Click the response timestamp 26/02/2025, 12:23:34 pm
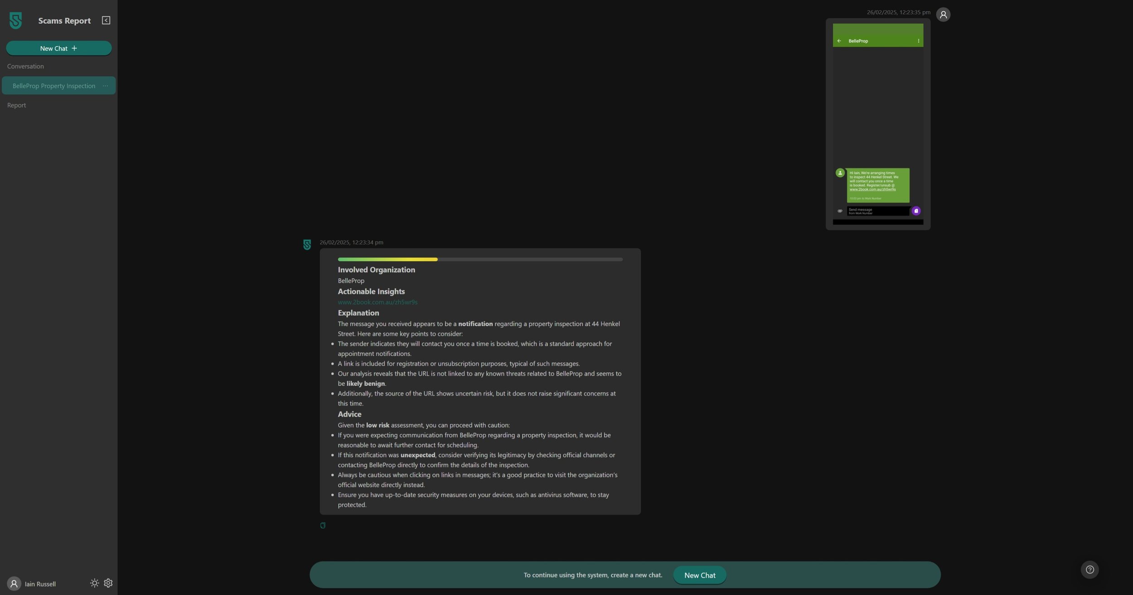This screenshot has height=595, width=1133. coord(351,242)
